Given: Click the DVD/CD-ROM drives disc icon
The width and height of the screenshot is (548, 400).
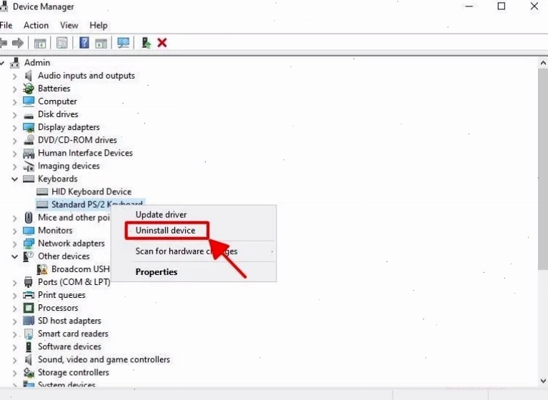Looking at the screenshot, I should 29,140.
